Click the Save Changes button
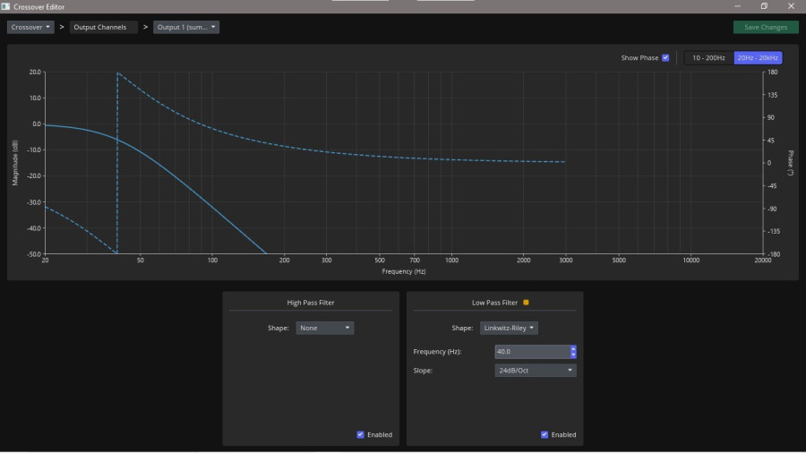806x453 pixels. pyautogui.click(x=766, y=27)
